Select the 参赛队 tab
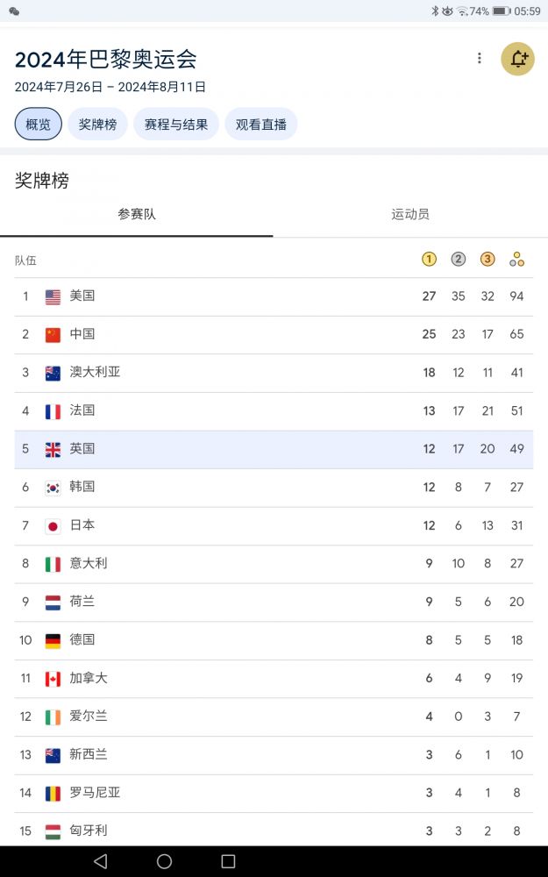The height and width of the screenshot is (877, 548). [137, 215]
